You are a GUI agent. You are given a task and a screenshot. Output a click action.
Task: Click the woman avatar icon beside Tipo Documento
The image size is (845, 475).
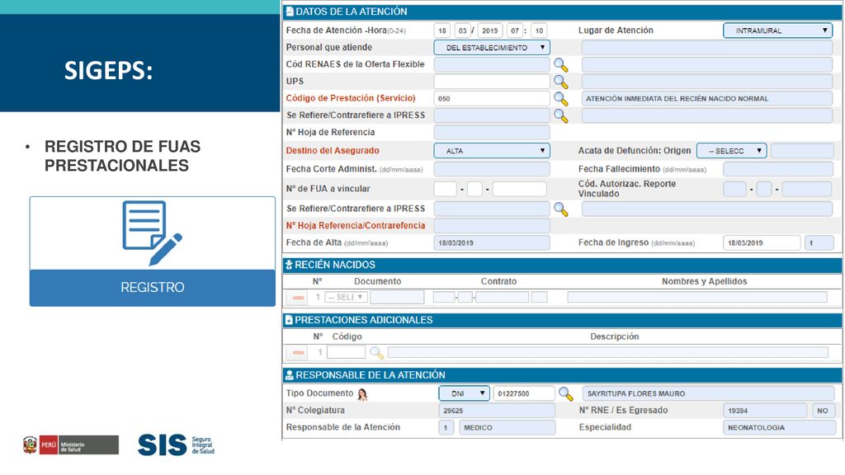(363, 395)
